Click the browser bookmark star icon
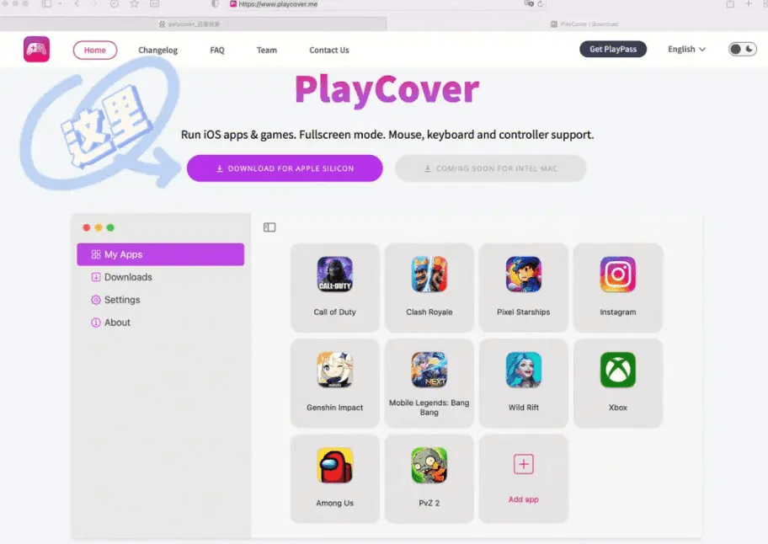The height and width of the screenshot is (544, 768). [x=134, y=4]
